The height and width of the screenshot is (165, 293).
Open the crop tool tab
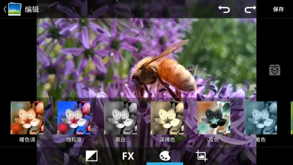[x=201, y=156]
